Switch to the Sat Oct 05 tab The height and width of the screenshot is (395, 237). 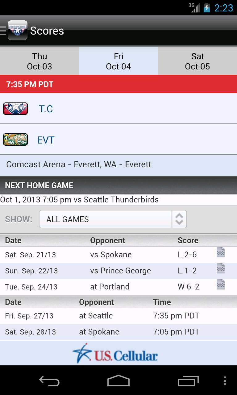tap(197, 61)
